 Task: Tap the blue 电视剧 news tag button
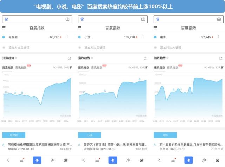pyautogui.click(x=14, y=135)
